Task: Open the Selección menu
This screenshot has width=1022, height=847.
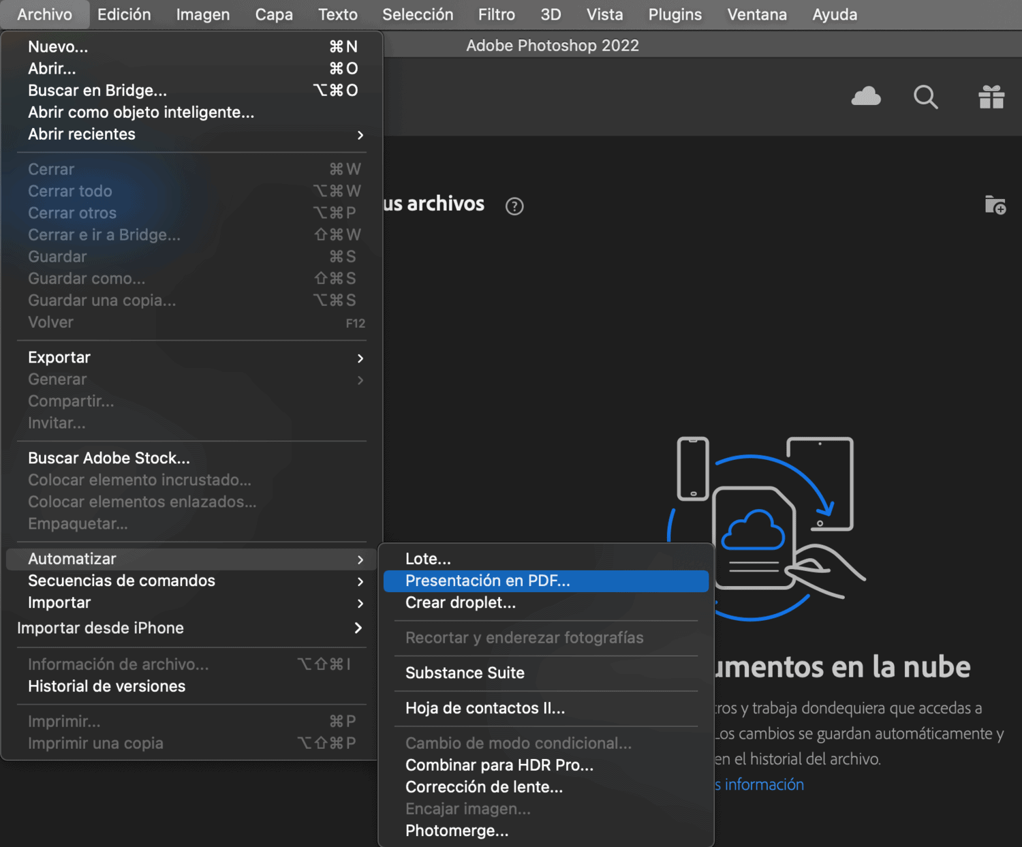Action: 418,14
